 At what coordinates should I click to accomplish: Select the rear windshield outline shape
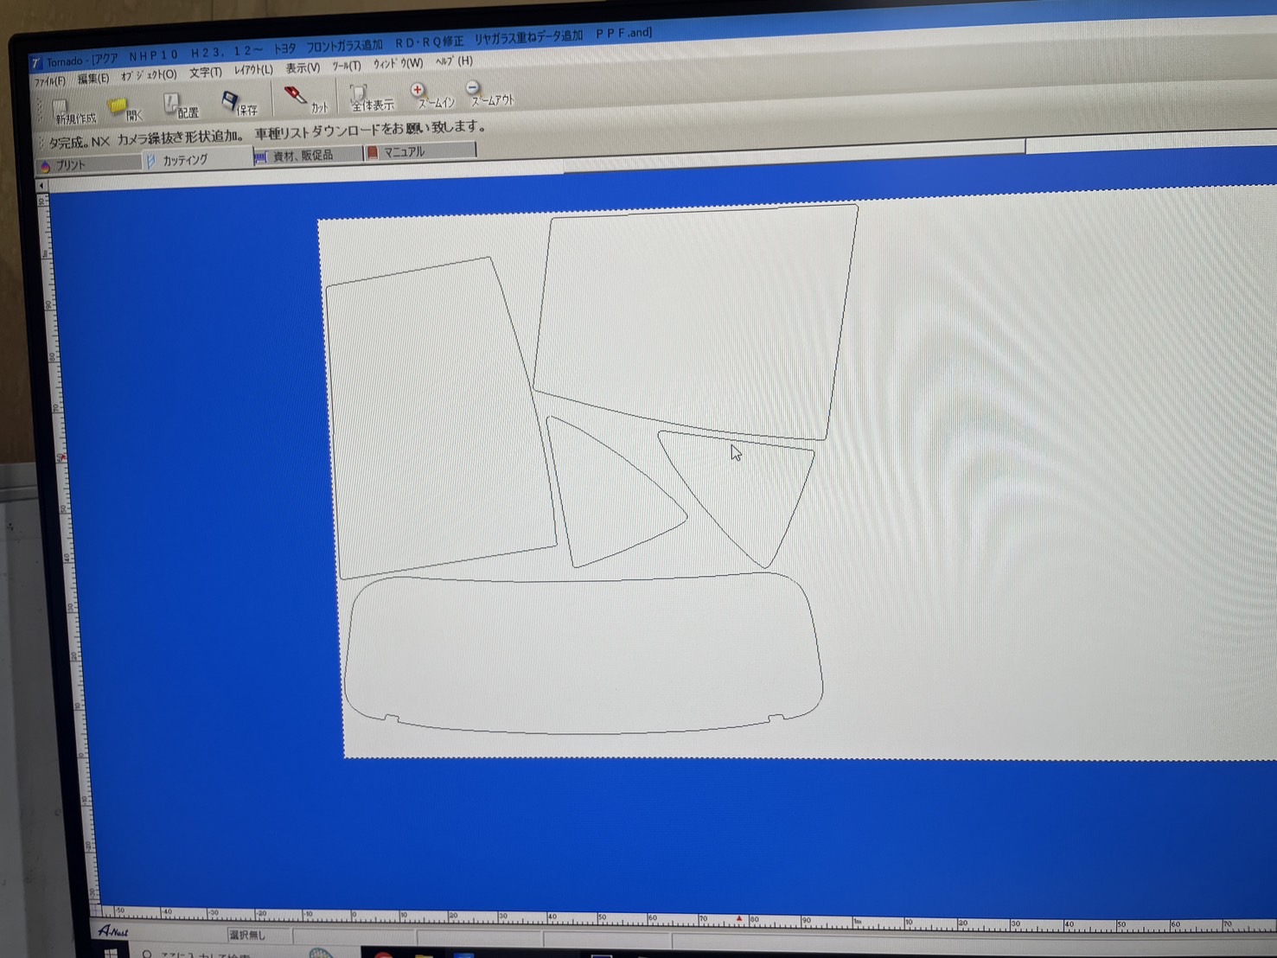[x=582, y=652]
